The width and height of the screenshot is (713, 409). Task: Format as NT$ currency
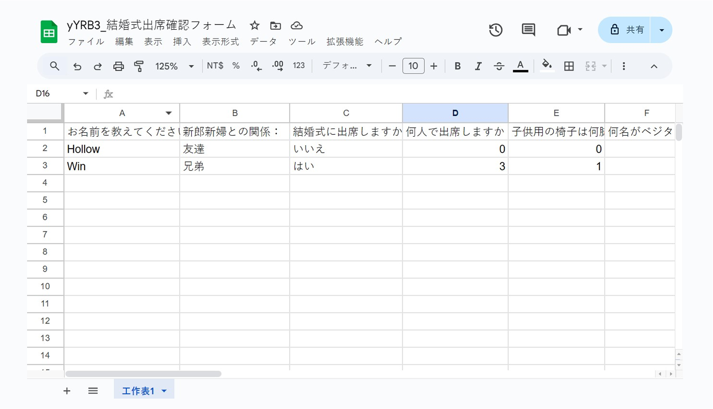(215, 66)
